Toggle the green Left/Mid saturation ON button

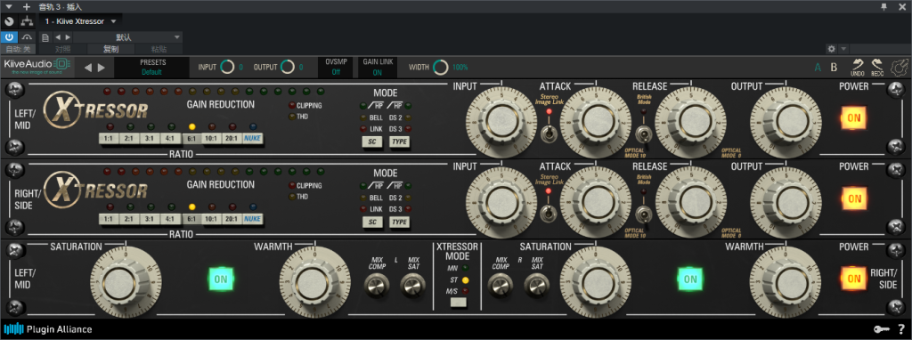click(221, 279)
